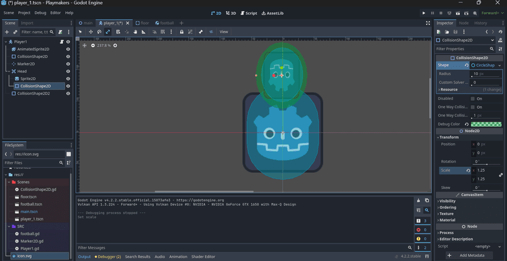Expand the Visibility section in Inspector

(x=448, y=200)
